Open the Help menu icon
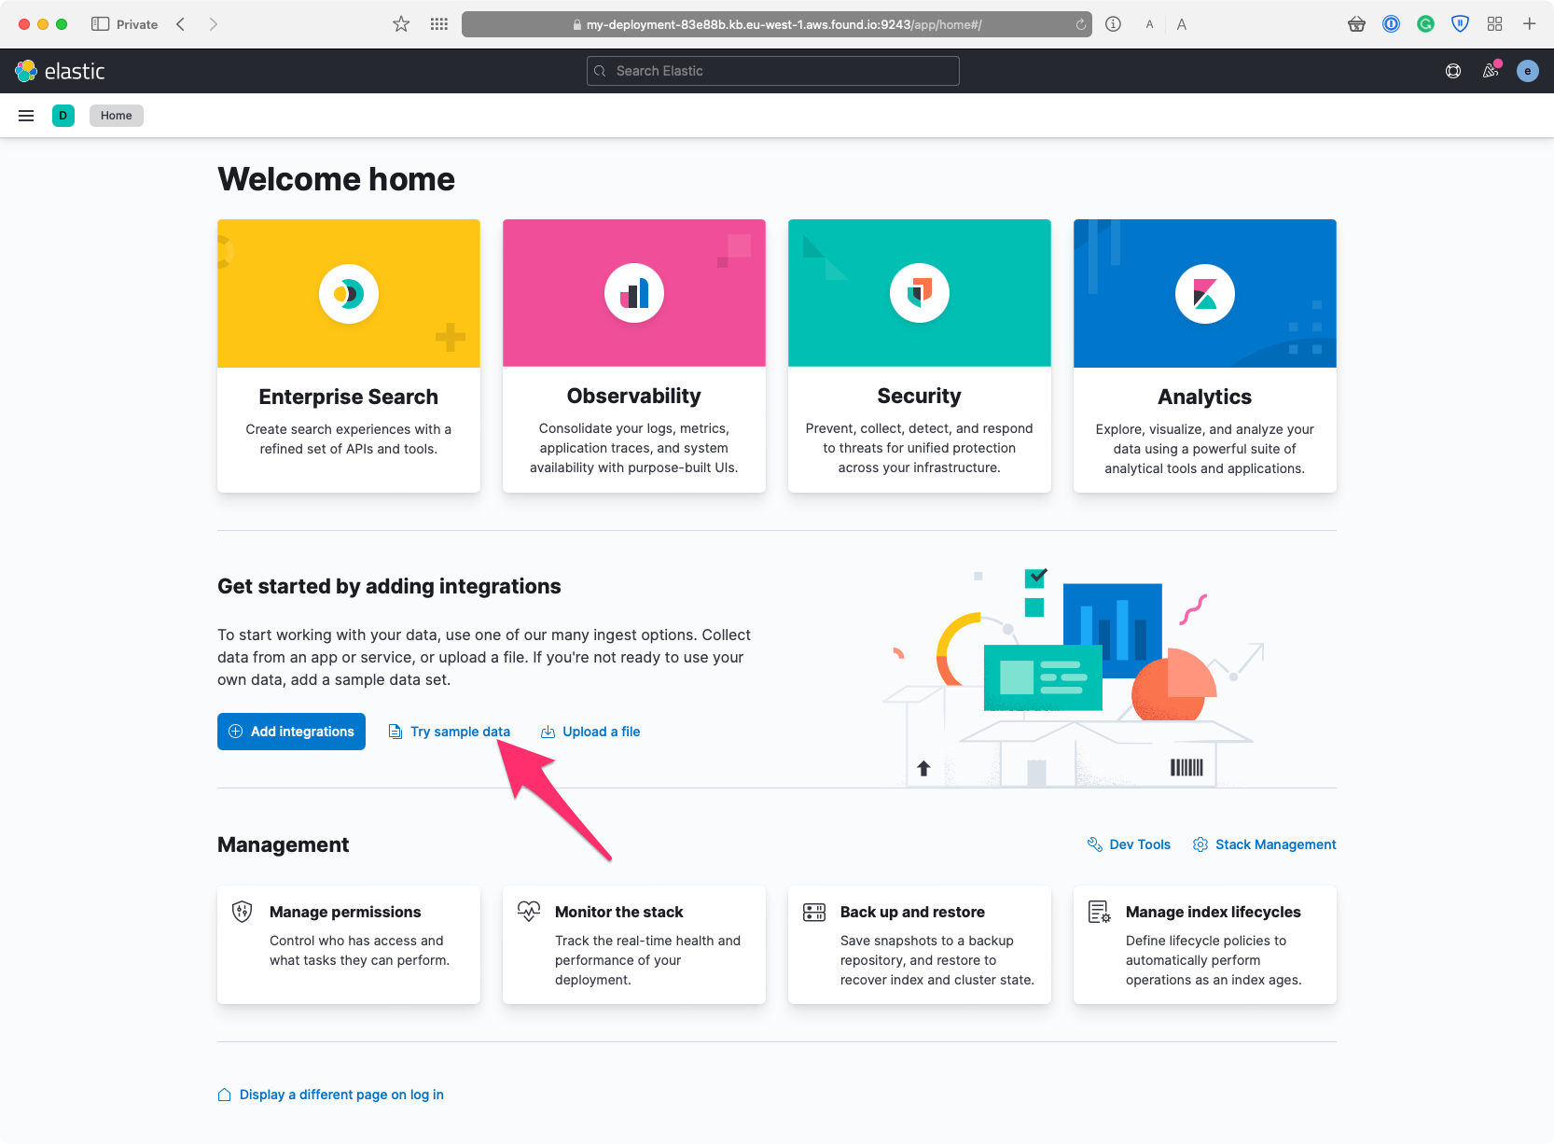The height and width of the screenshot is (1144, 1554). pyautogui.click(x=1453, y=71)
